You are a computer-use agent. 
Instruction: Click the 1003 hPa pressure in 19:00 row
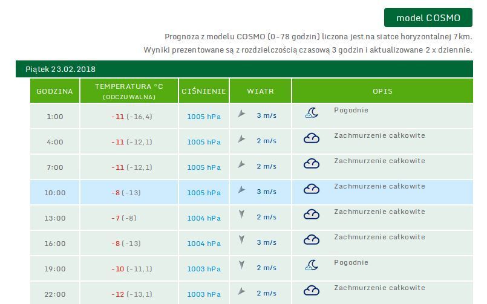[204, 270]
